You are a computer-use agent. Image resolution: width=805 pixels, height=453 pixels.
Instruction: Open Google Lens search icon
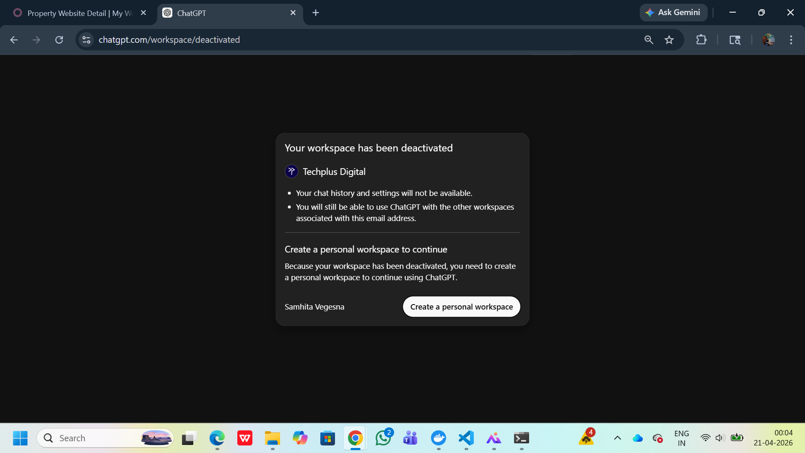tap(735, 40)
